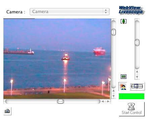Open the Camera selection dropdown
Image resolution: width=150 pixels, height=123 pixels.
pyautogui.click(x=70, y=11)
